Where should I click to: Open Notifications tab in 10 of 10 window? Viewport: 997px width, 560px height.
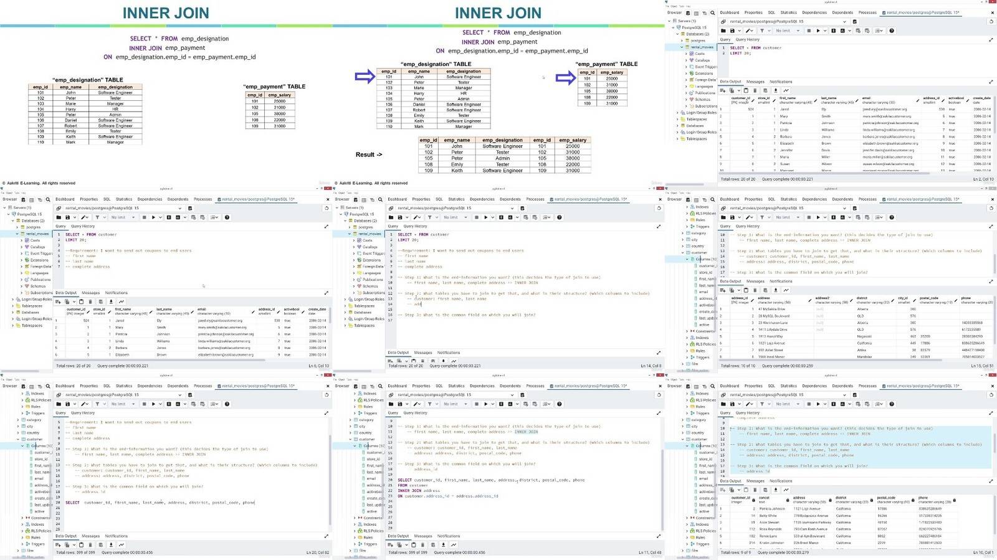[781, 282]
